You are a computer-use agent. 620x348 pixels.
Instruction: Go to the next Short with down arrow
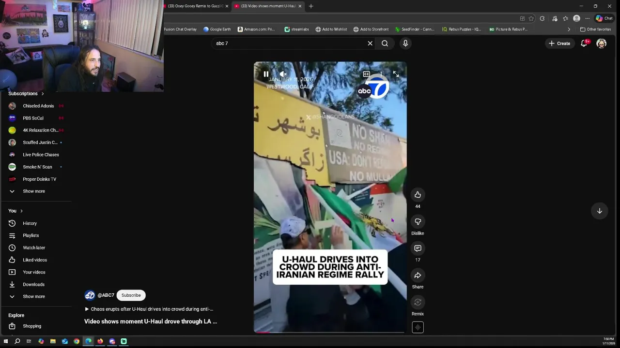pyautogui.click(x=599, y=211)
